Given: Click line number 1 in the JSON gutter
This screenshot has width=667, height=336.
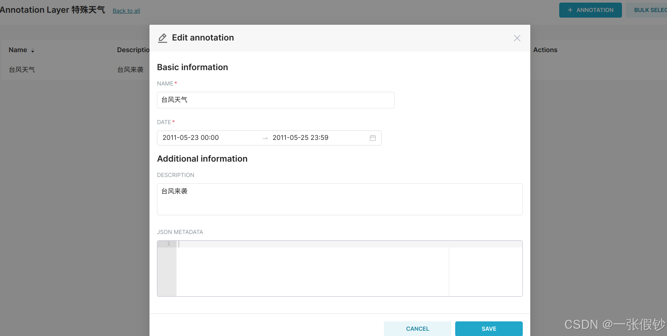Looking at the screenshot, I should pos(169,244).
